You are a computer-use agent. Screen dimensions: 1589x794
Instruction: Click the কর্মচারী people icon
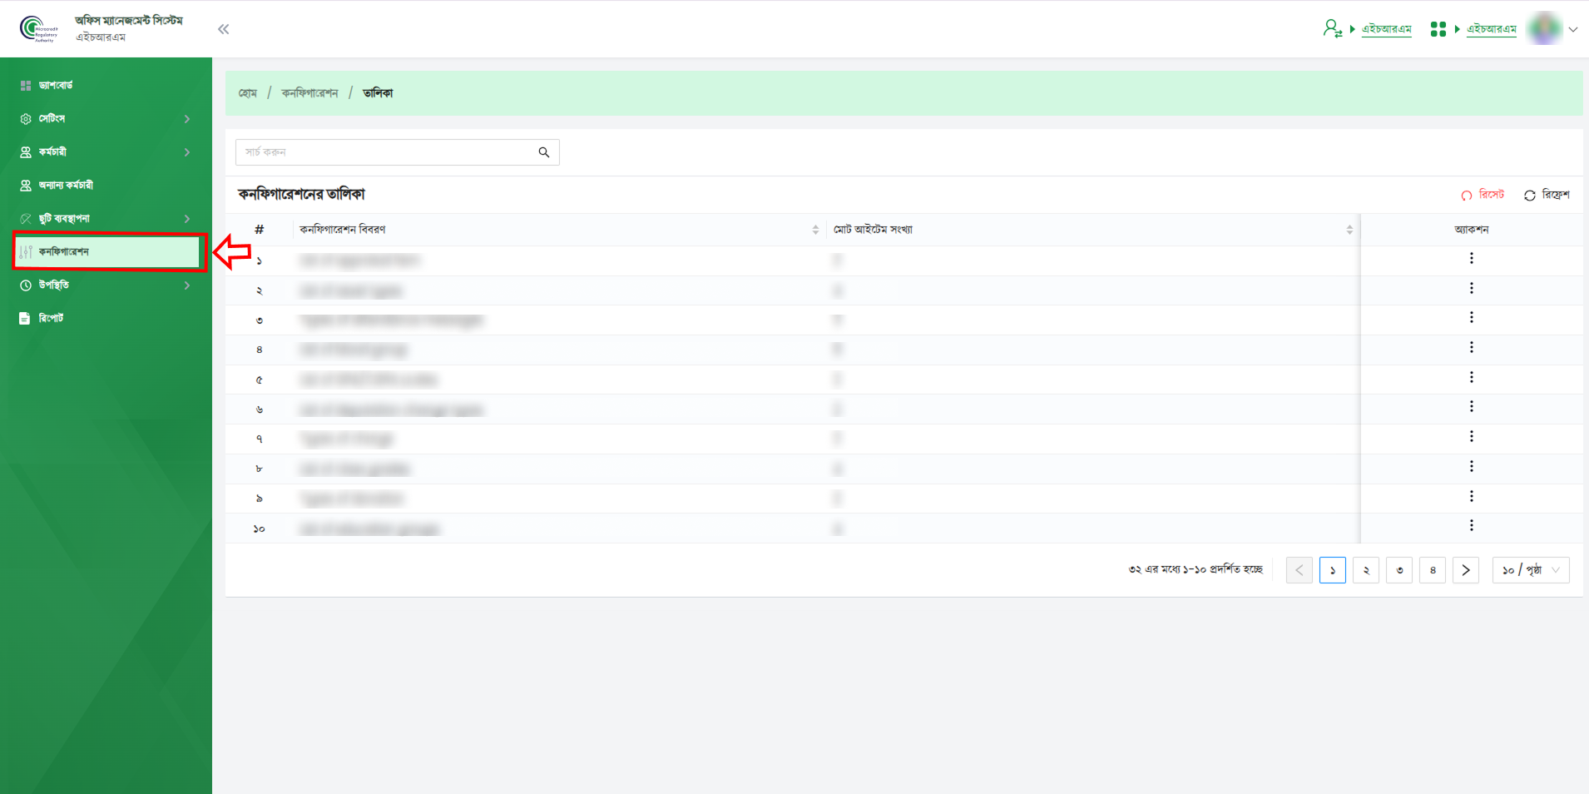click(26, 152)
